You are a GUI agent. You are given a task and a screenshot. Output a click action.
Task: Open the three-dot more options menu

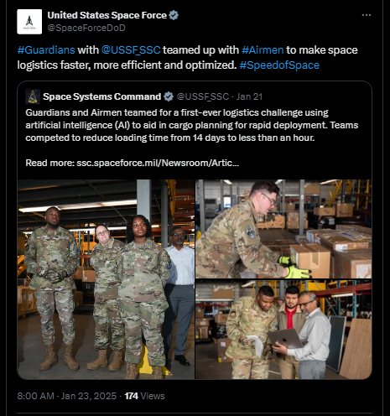[367, 15]
